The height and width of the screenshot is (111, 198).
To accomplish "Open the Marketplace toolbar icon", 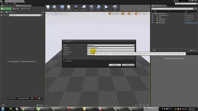I will tap(69, 7).
